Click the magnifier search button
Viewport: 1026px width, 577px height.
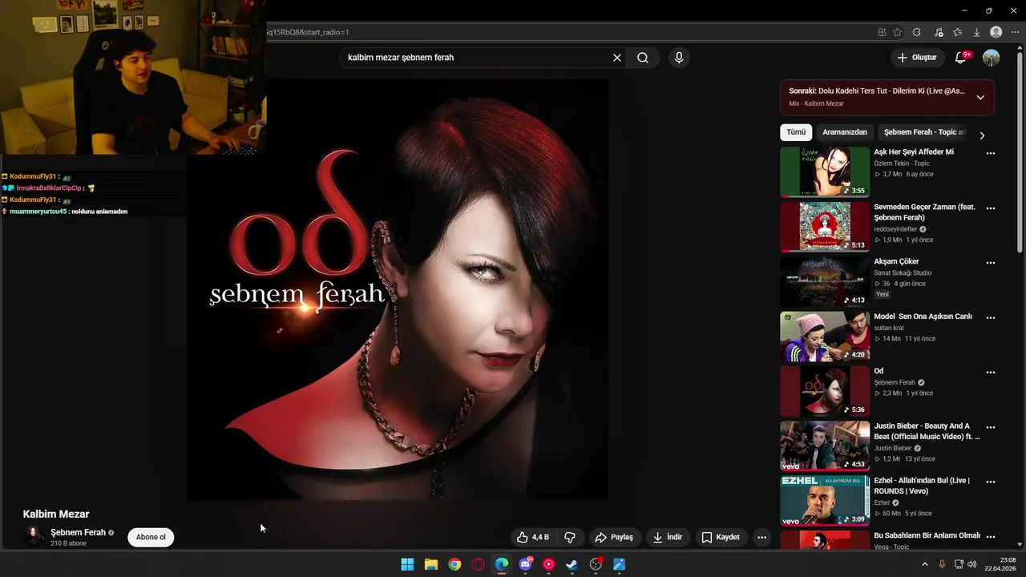[643, 58]
